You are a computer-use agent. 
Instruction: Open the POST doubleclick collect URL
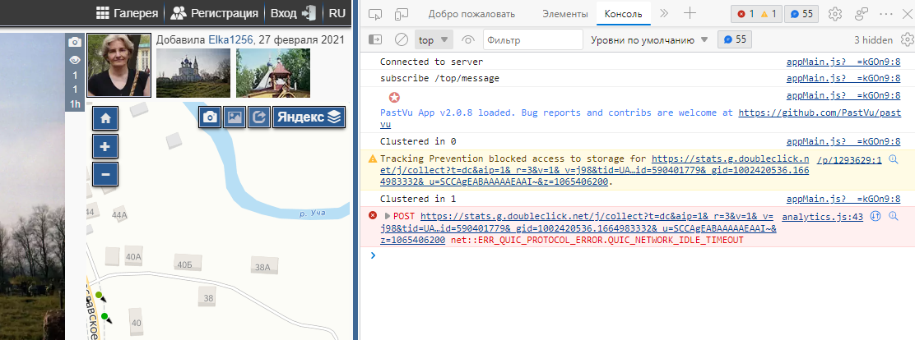coord(578,227)
